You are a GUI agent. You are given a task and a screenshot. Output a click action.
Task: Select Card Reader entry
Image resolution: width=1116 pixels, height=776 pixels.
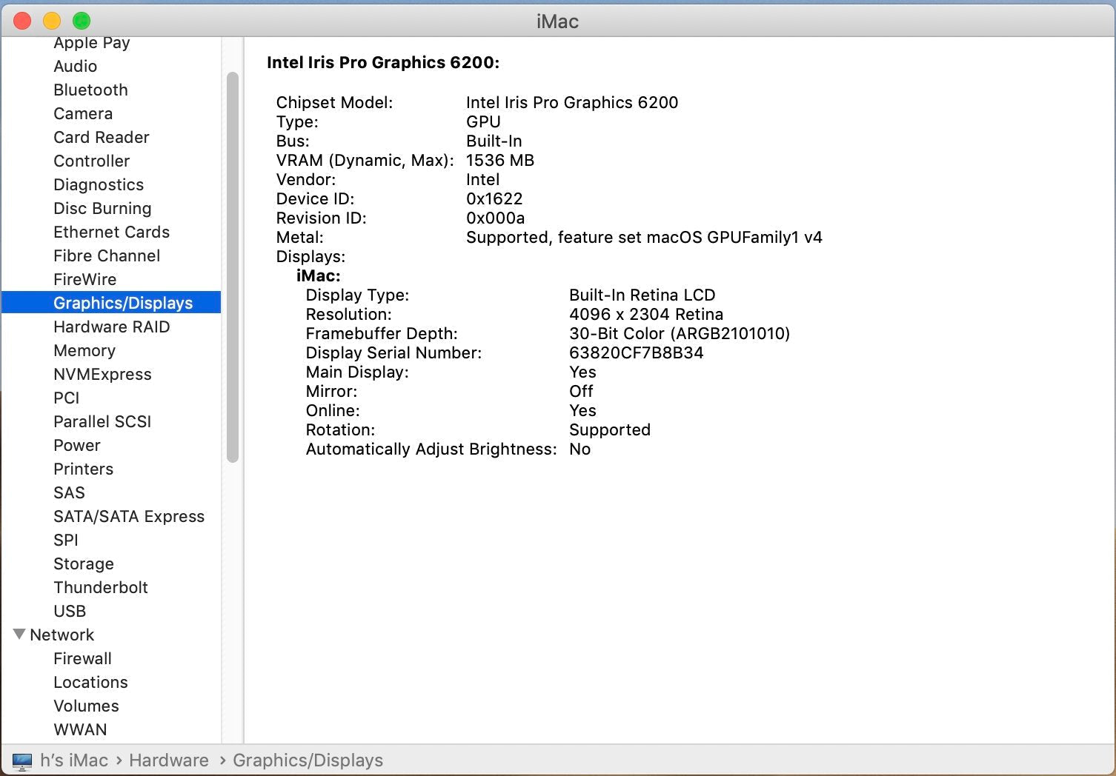tap(102, 137)
